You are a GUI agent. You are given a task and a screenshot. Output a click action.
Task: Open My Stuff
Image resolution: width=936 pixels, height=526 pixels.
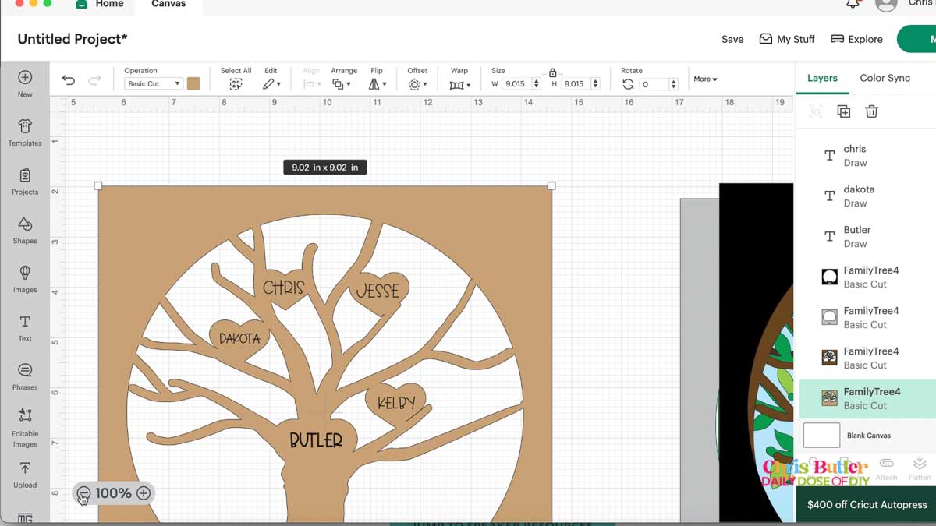tap(787, 39)
